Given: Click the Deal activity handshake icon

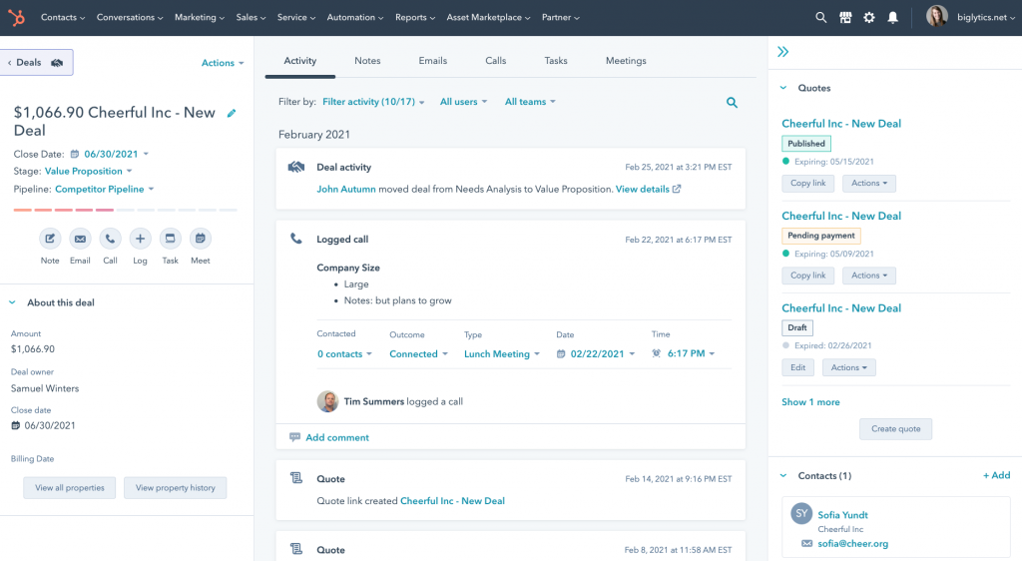Looking at the screenshot, I should pyautogui.click(x=295, y=167).
